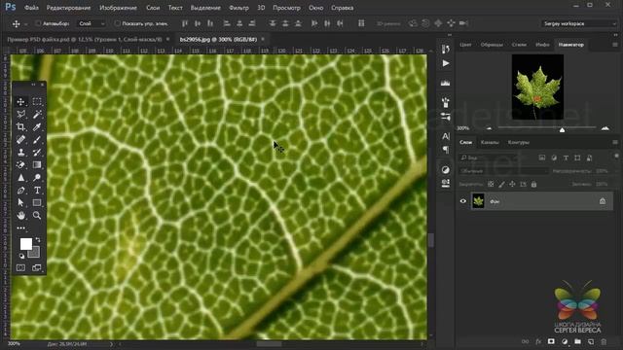Swap foreground and background colors

pyautogui.click(x=38, y=240)
